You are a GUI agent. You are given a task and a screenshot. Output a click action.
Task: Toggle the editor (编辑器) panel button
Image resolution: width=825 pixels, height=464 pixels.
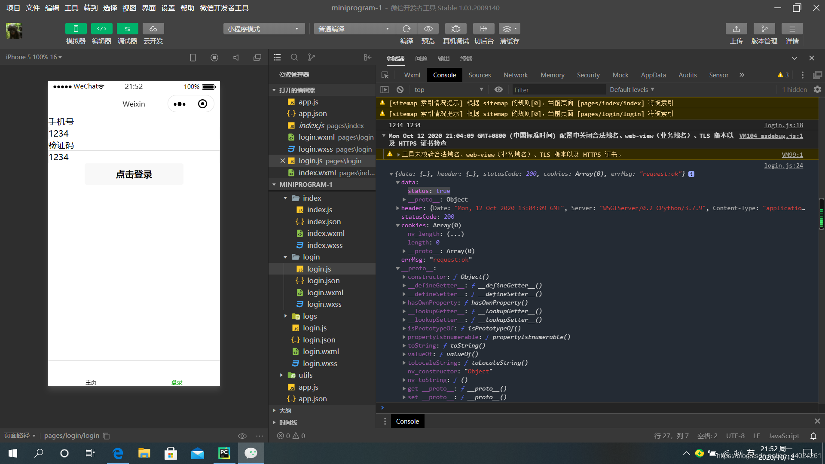coord(101,29)
